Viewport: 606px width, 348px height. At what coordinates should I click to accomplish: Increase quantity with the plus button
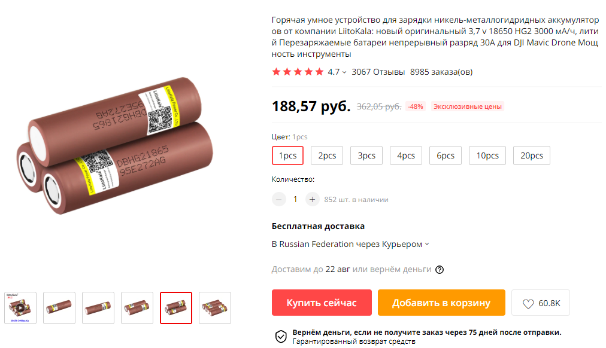(x=312, y=200)
